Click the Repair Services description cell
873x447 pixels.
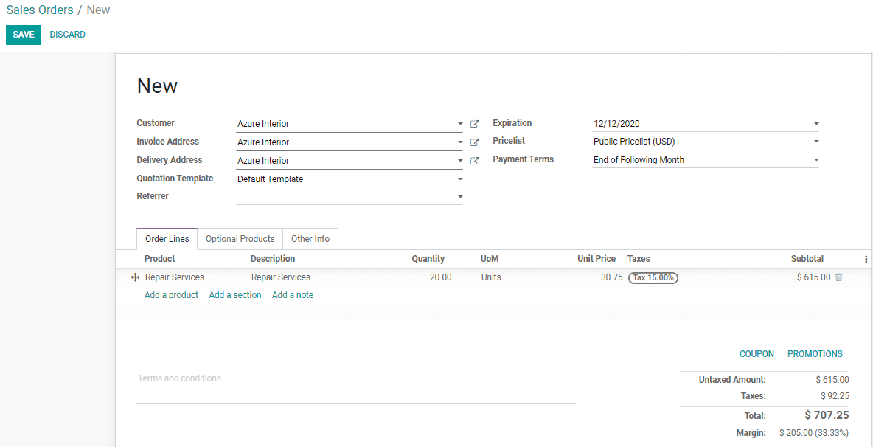[281, 277]
